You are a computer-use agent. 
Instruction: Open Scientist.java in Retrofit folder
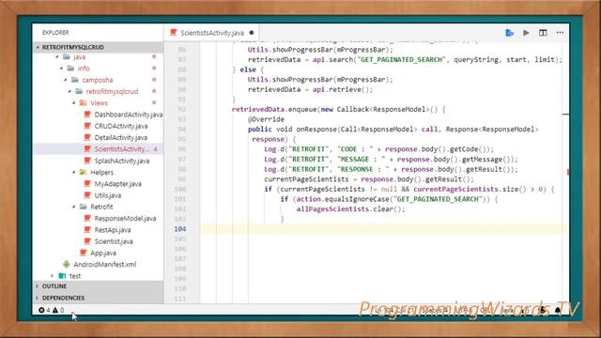tap(114, 241)
